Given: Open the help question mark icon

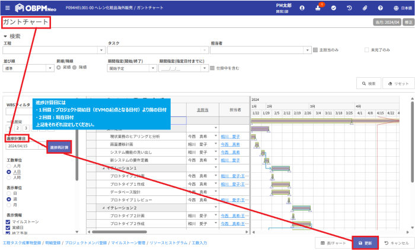Looking at the screenshot, I should (381, 8).
